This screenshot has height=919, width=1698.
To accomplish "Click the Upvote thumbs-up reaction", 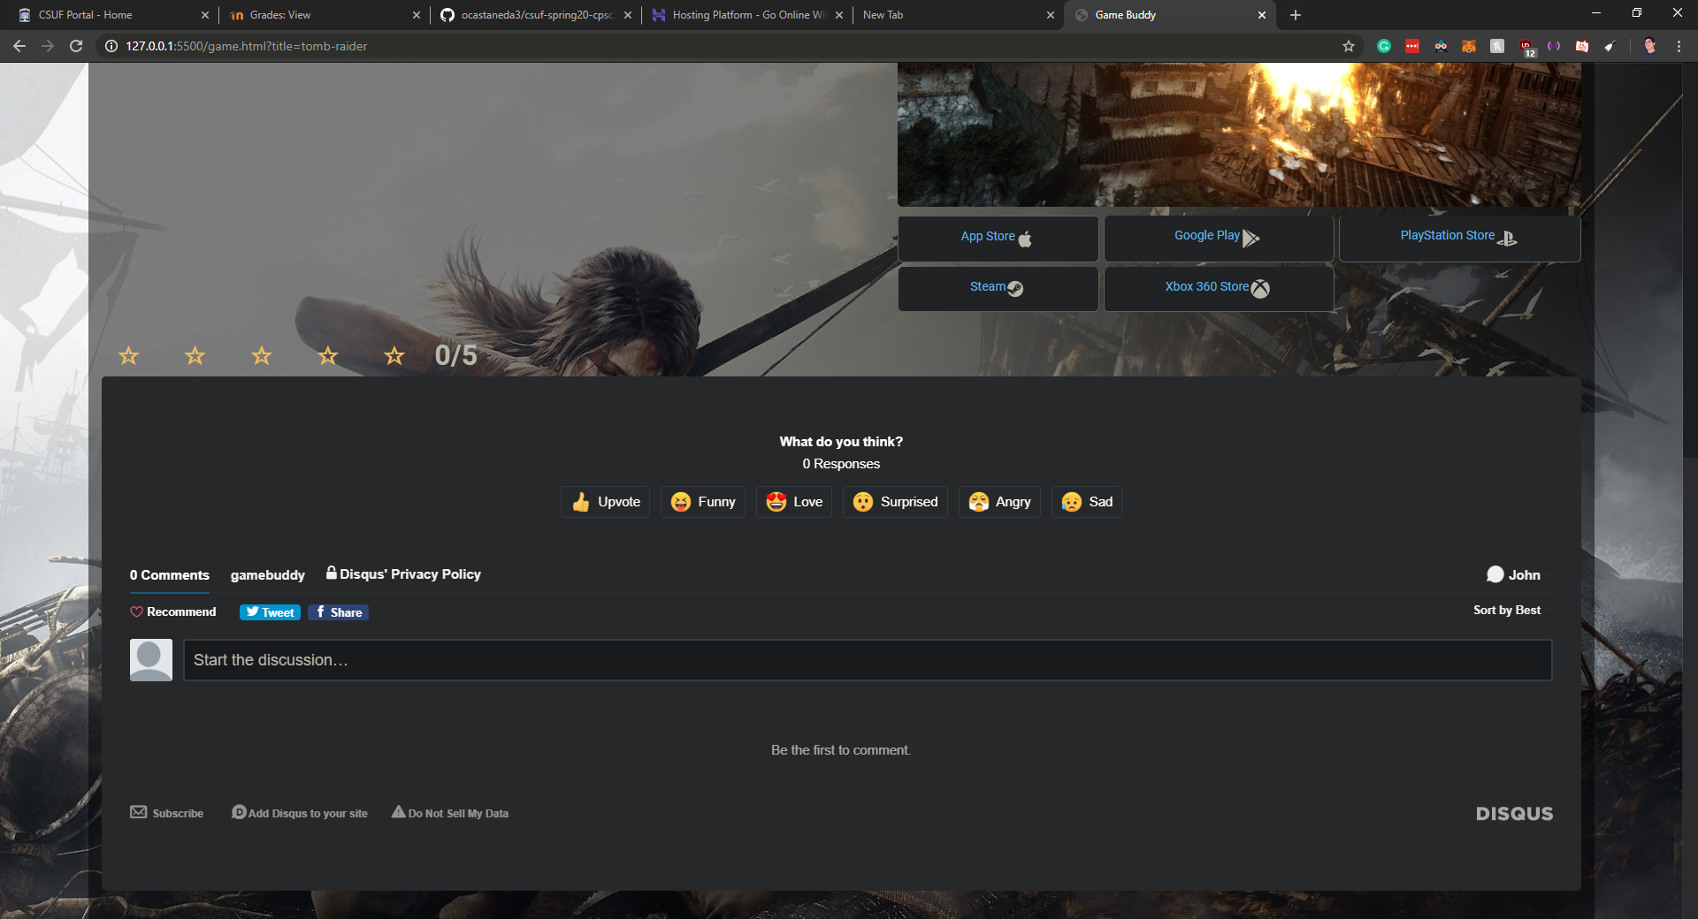I will [606, 502].
